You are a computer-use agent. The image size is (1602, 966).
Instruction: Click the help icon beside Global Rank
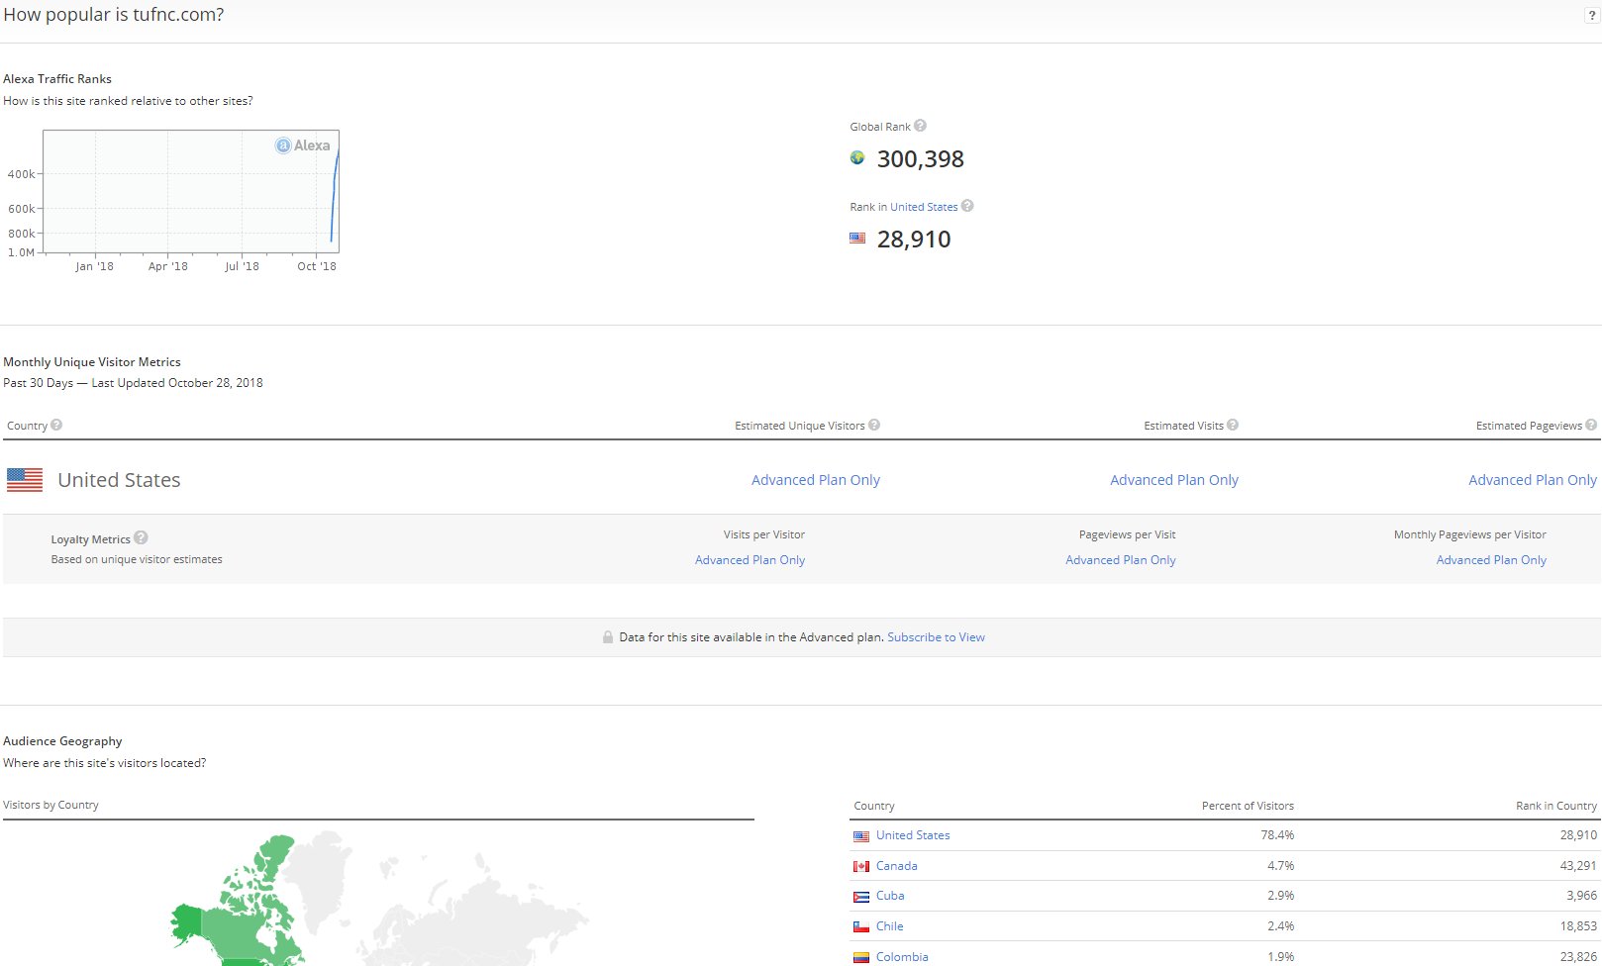click(920, 126)
